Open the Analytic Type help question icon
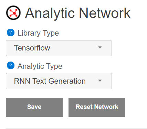 click(x=11, y=65)
